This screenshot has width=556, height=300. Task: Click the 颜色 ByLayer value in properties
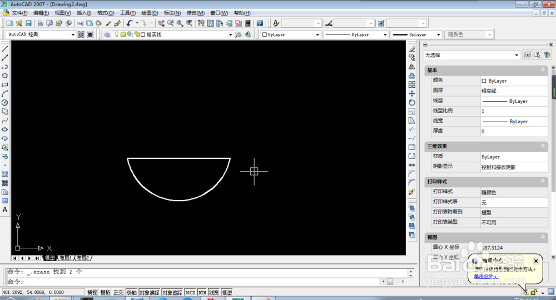[514, 81]
